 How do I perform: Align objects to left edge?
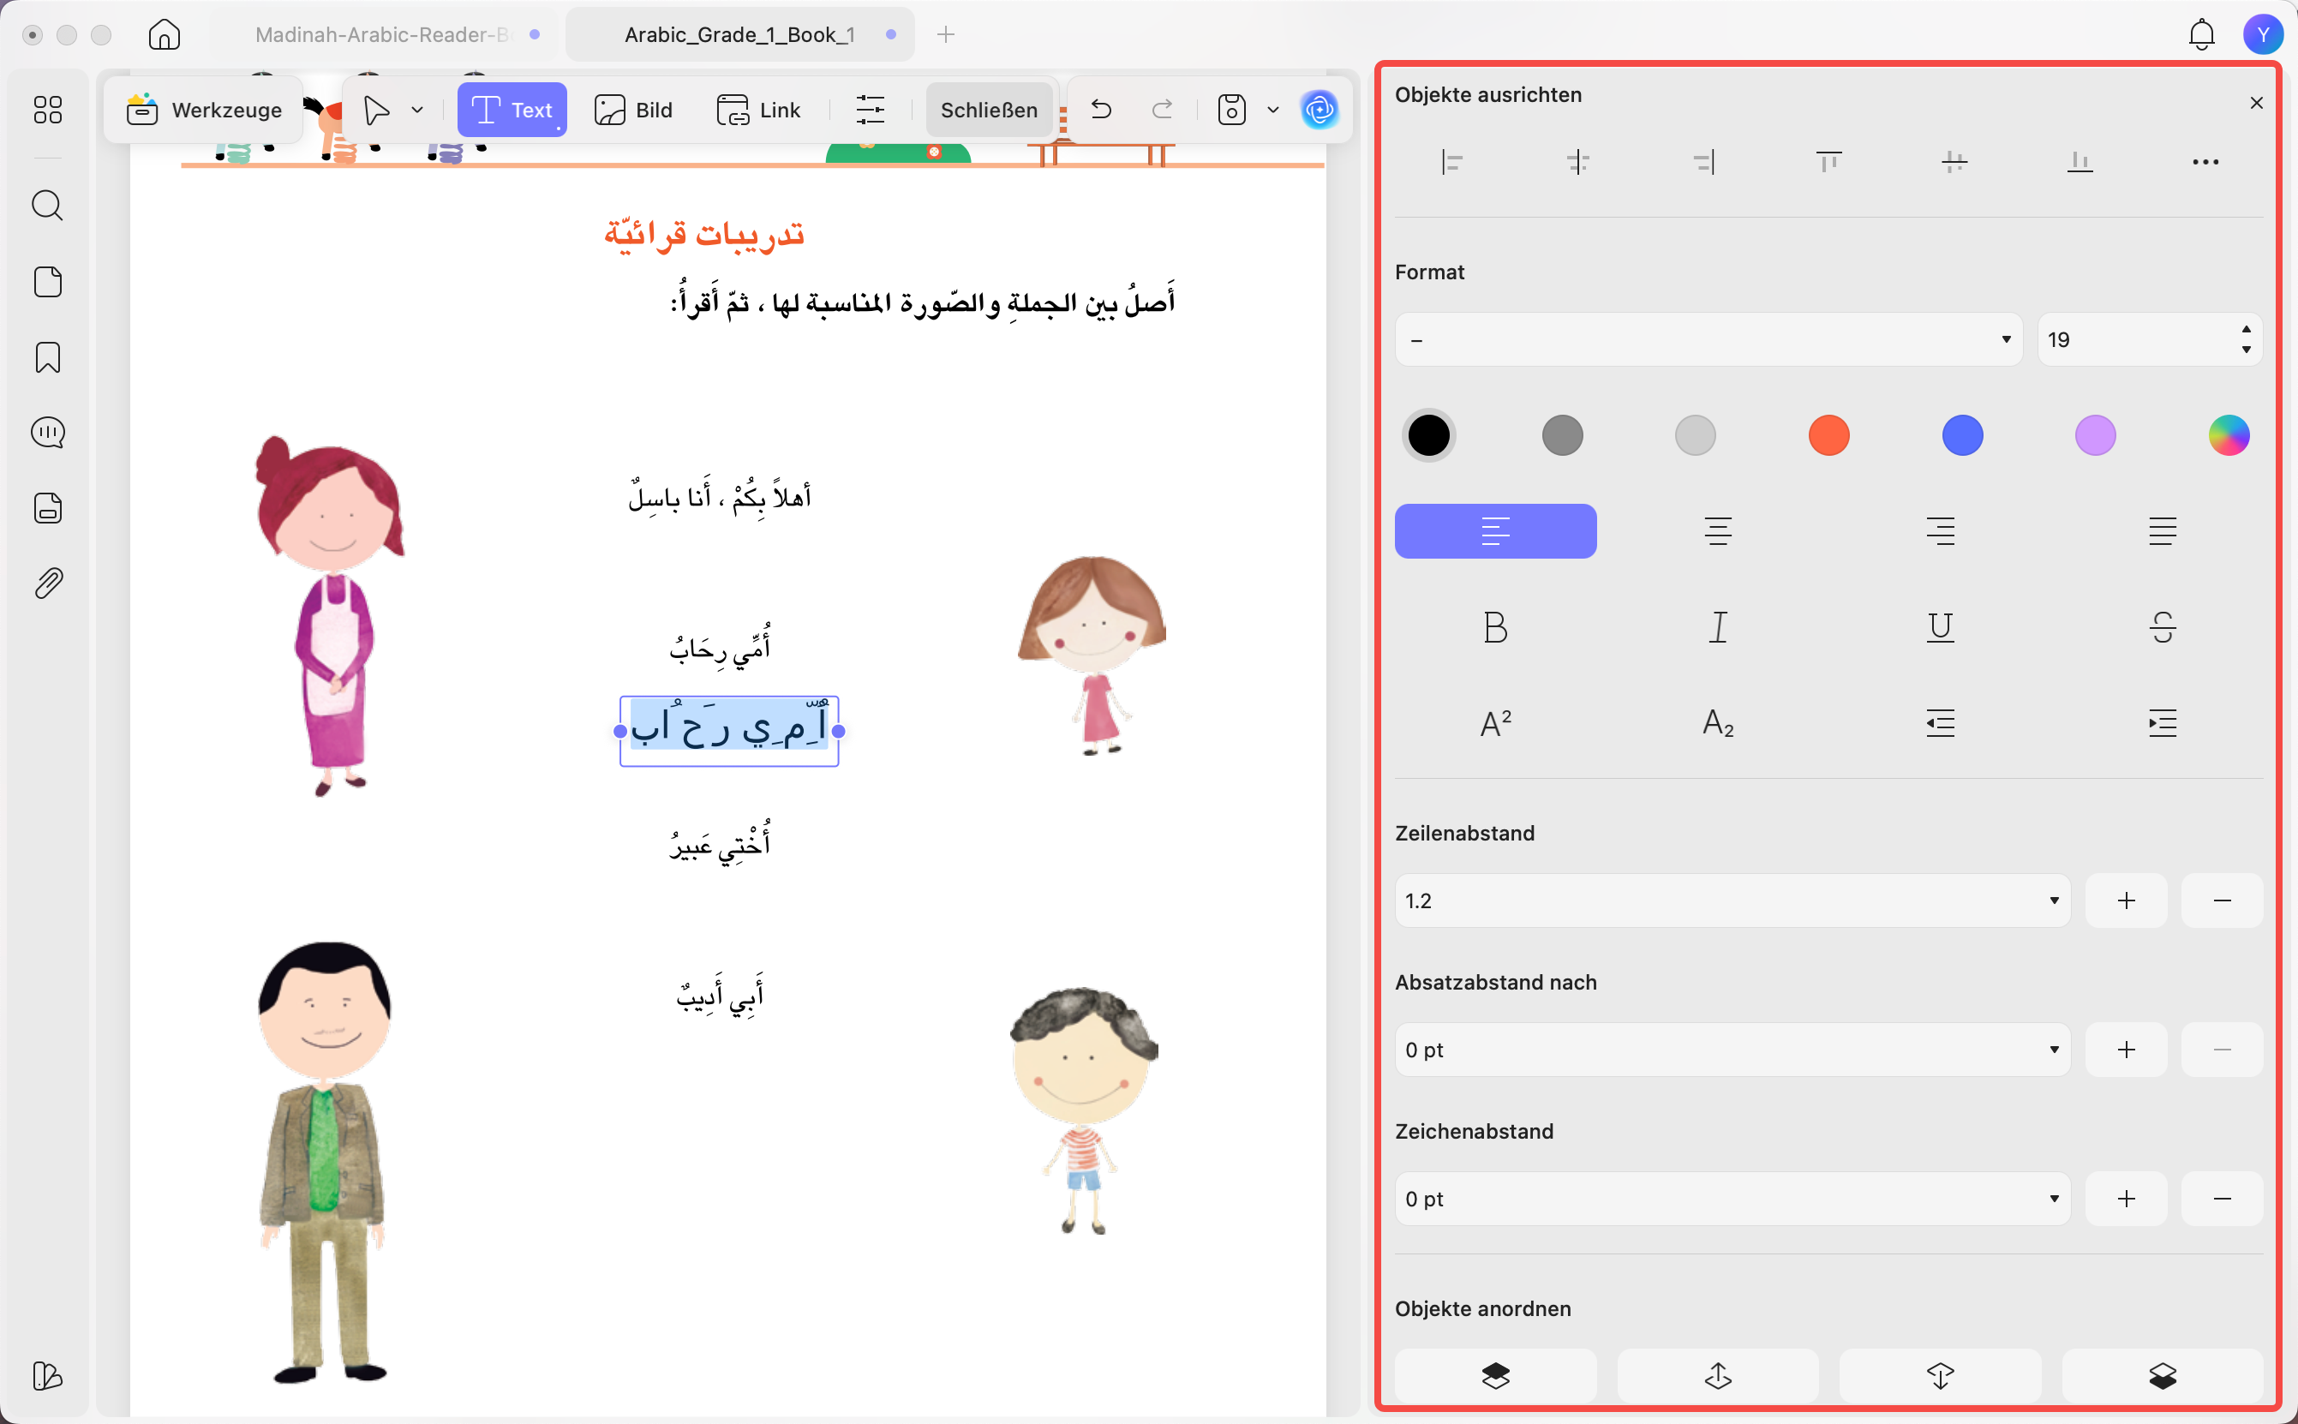point(1452,162)
